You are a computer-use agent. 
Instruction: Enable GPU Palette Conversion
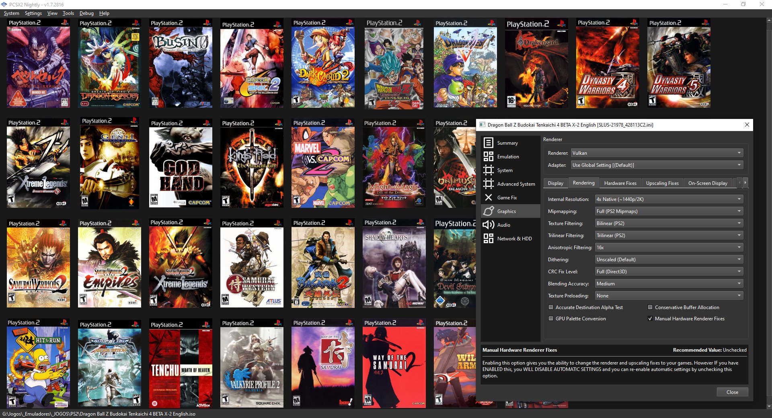(551, 318)
